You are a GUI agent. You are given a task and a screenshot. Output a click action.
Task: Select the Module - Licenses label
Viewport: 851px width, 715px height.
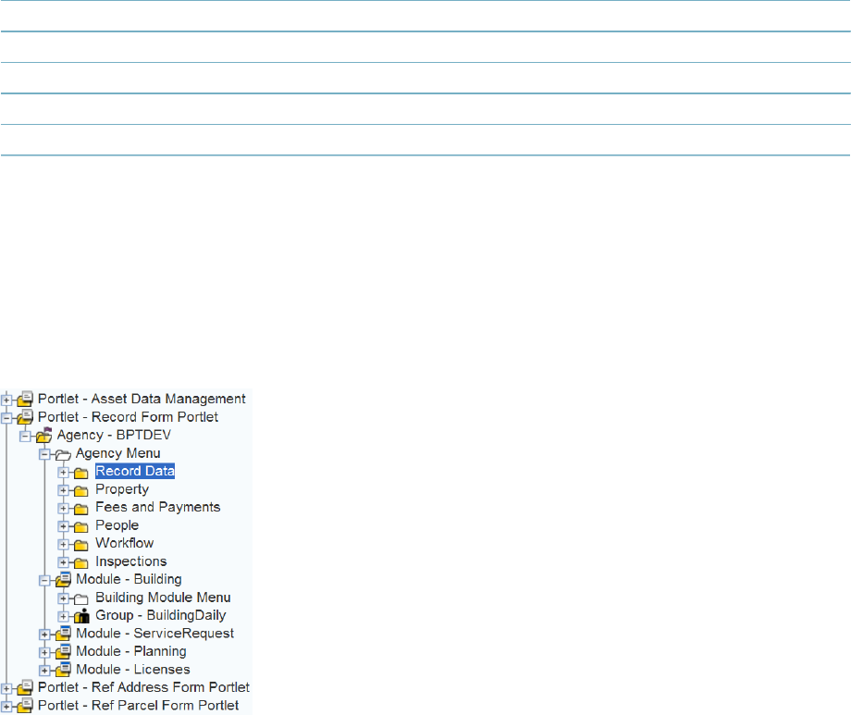(x=133, y=670)
